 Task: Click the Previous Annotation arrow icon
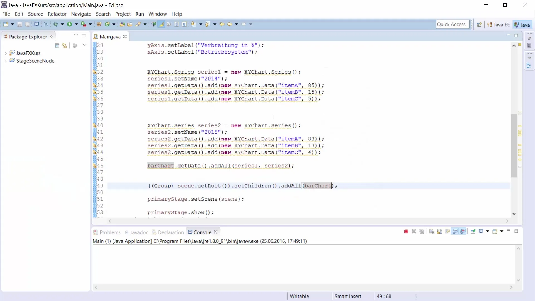click(x=207, y=24)
